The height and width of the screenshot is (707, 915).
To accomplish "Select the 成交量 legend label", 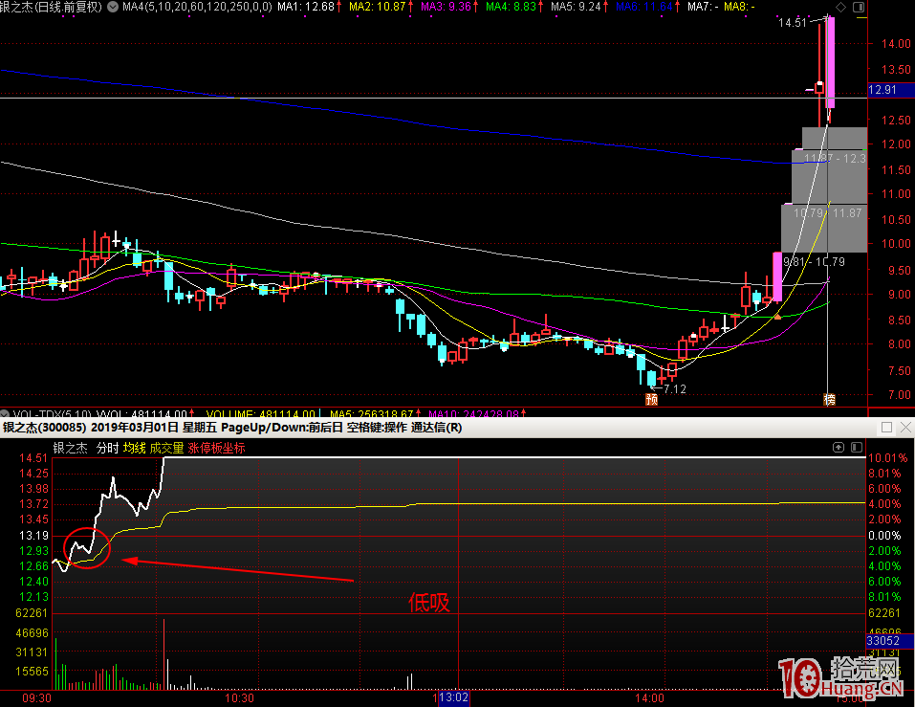I will (x=167, y=448).
